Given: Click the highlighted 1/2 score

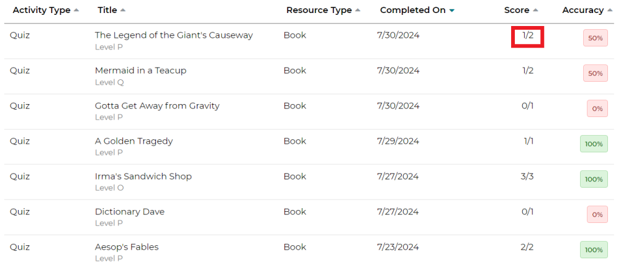Looking at the screenshot, I should click(527, 35).
